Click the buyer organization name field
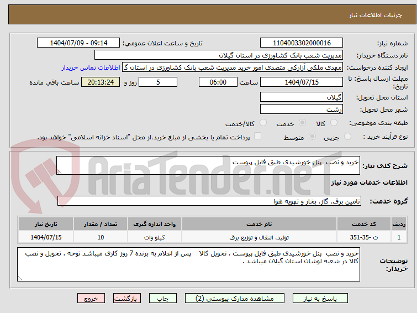This screenshot has height=313, width=417. (219, 55)
